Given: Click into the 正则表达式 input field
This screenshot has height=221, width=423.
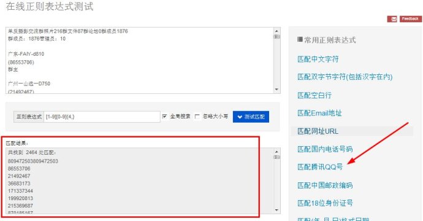Looking at the screenshot, I should click(x=102, y=117).
